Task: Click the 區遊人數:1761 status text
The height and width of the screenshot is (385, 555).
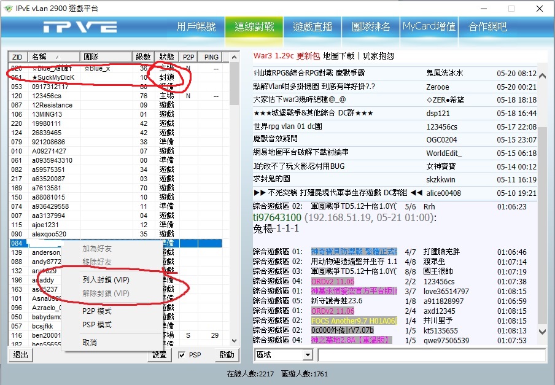Action: pyautogui.click(x=305, y=374)
